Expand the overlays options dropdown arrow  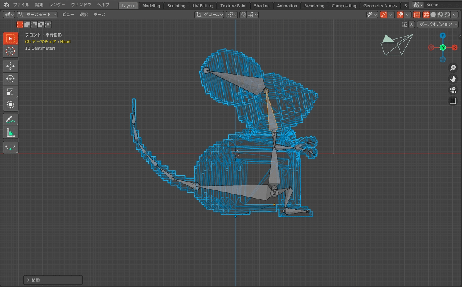point(408,15)
